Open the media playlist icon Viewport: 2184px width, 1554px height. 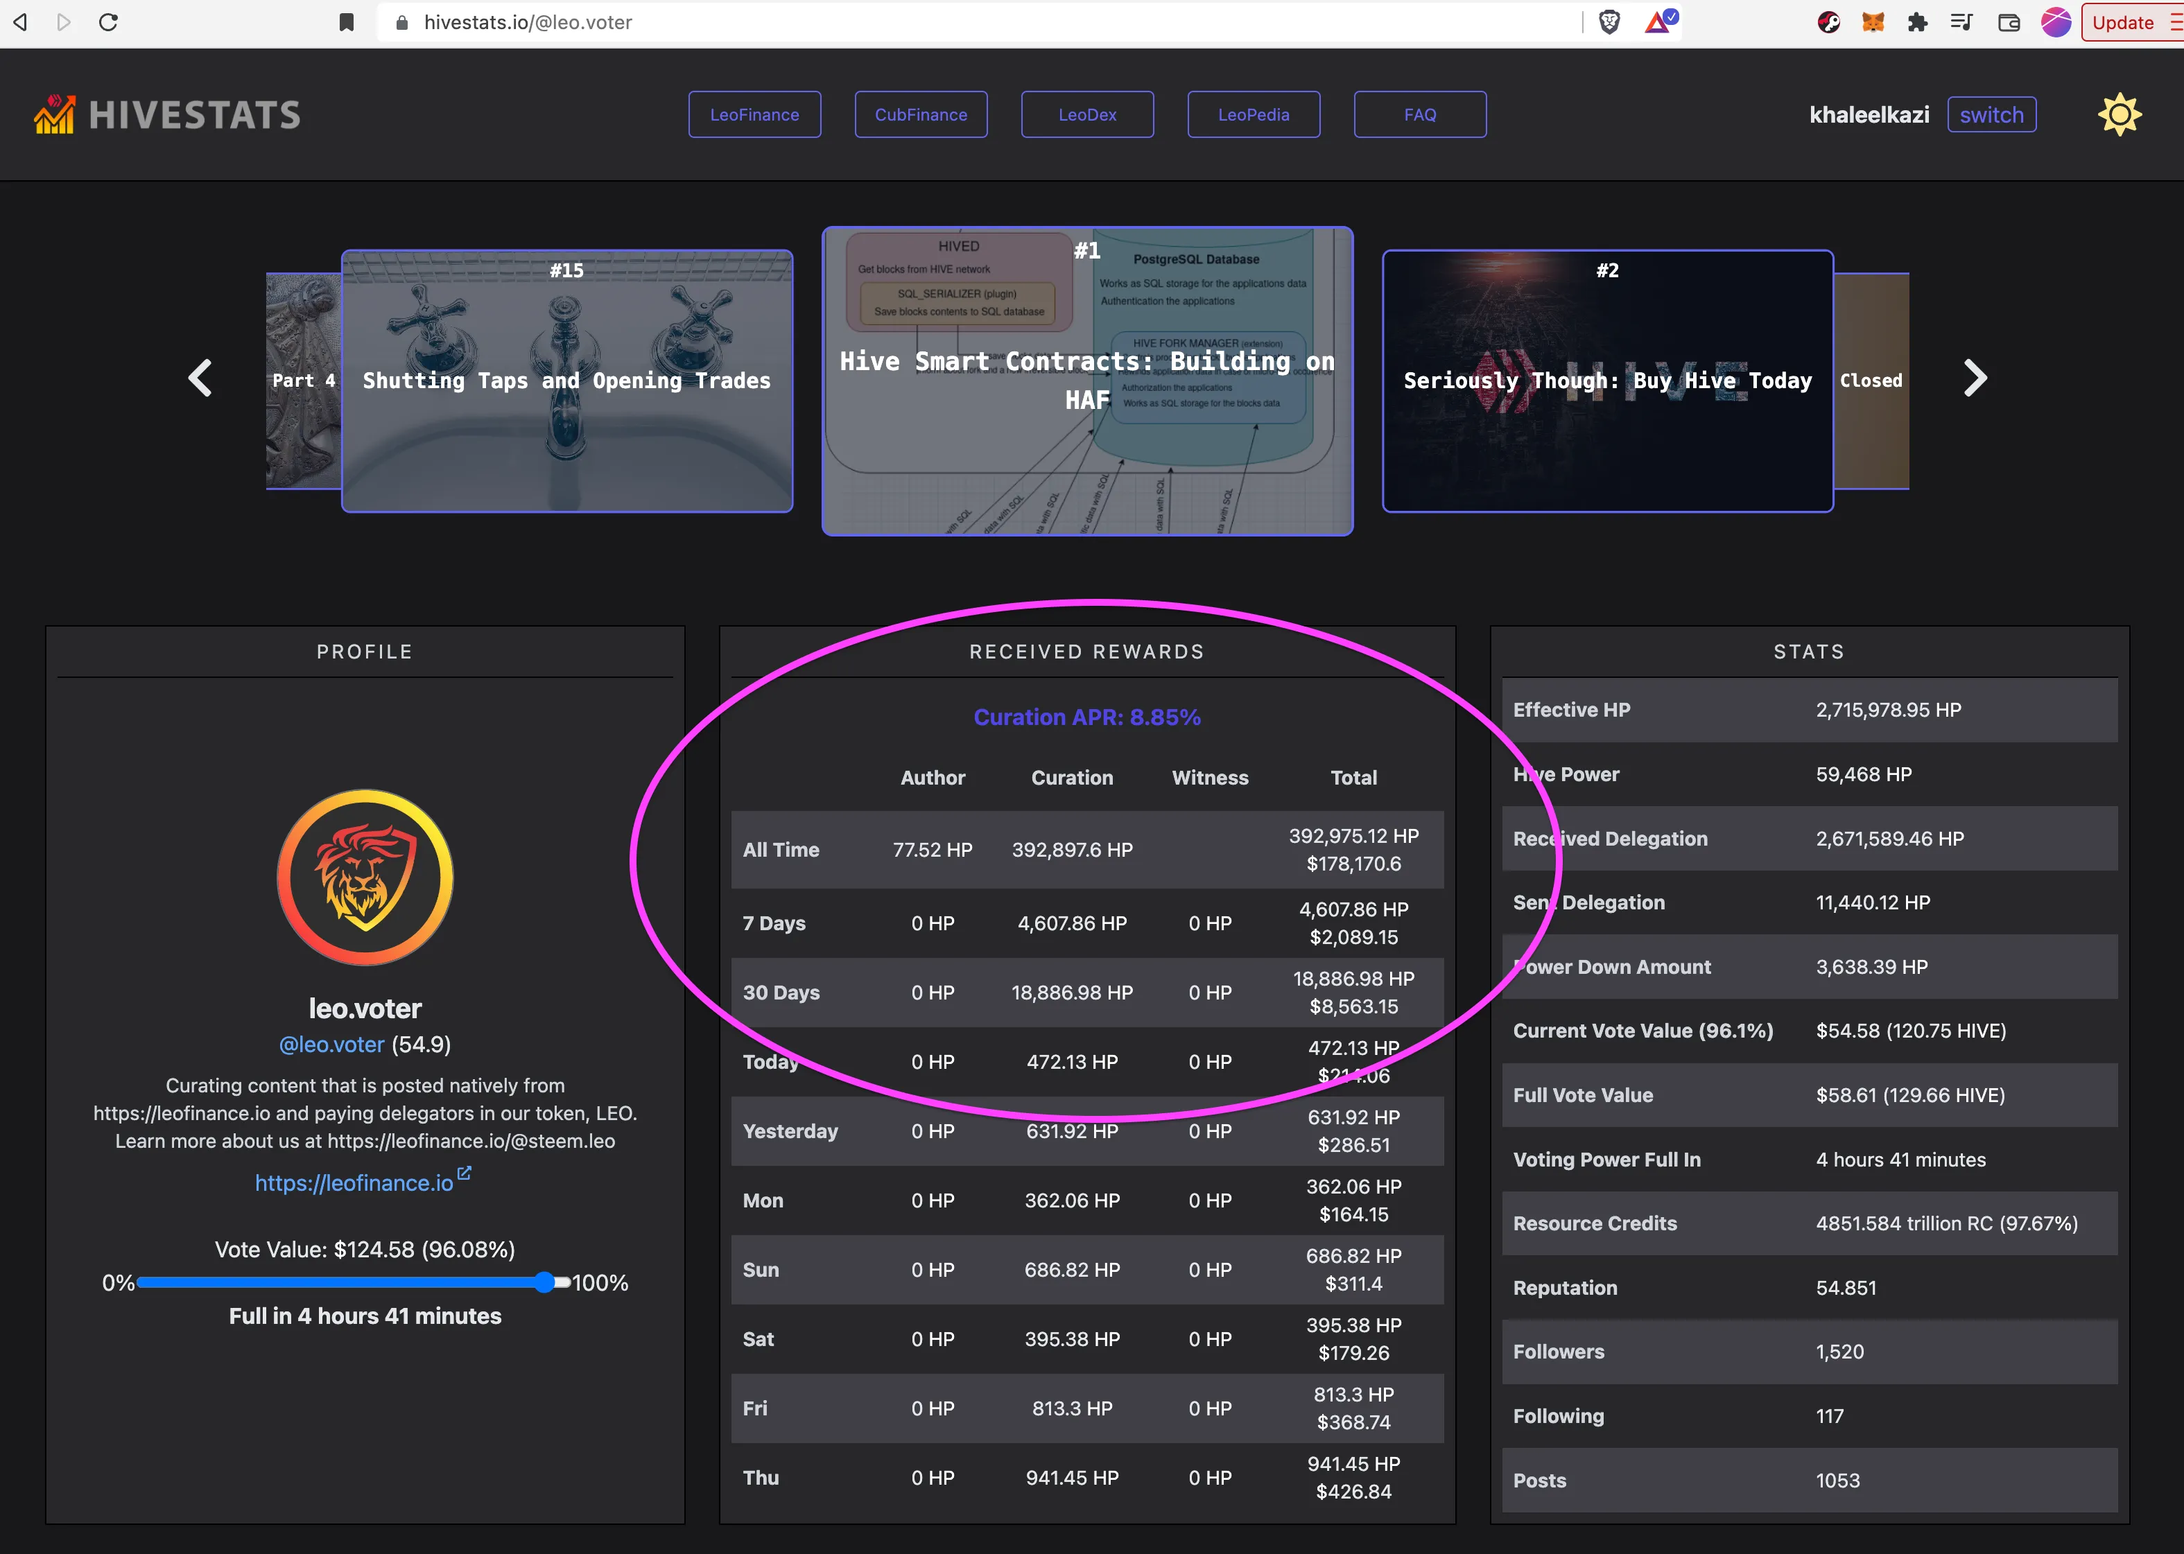pos(1961,22)
